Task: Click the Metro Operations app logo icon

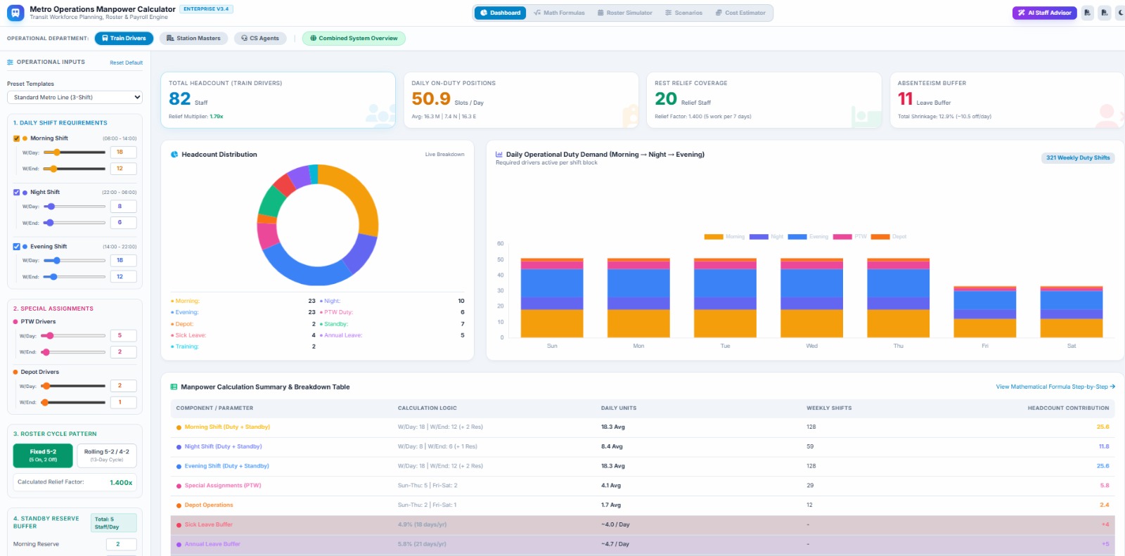Action: click(15, 13)
